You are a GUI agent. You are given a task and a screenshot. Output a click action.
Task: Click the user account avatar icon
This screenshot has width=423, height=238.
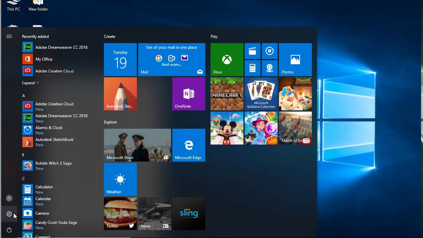point(9,198)
